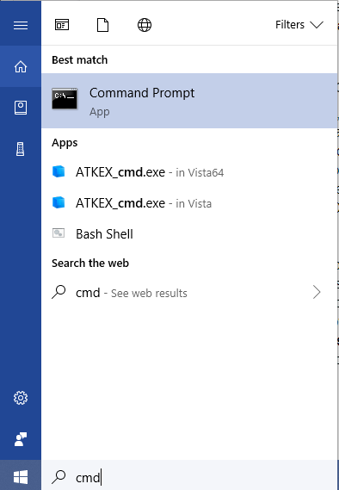The width and height of the screenshot is (339, 490).
Task: Filter results by Apps icon
Action: tap(62, 25)
